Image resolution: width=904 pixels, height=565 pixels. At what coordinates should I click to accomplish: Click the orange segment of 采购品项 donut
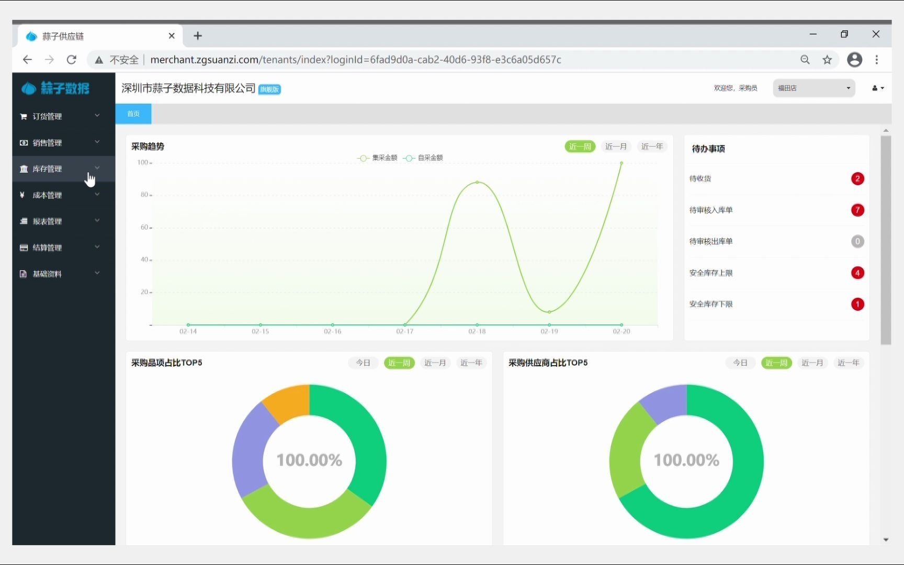click(290, 402)
